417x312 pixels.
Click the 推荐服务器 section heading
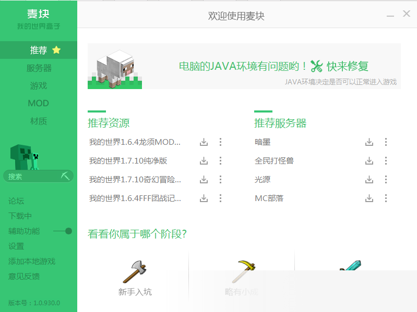280,123
